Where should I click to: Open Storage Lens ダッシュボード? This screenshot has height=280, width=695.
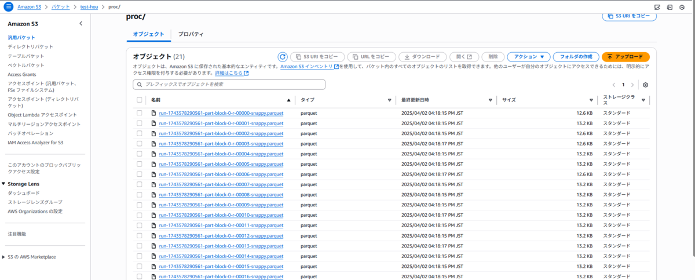[24, 193]
